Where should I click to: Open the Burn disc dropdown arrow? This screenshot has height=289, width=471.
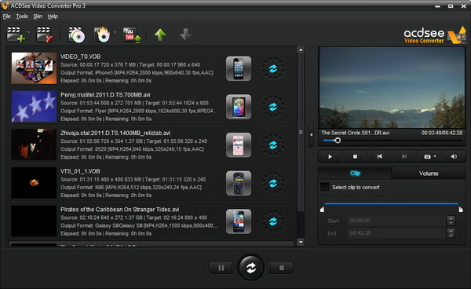(115, 32)
